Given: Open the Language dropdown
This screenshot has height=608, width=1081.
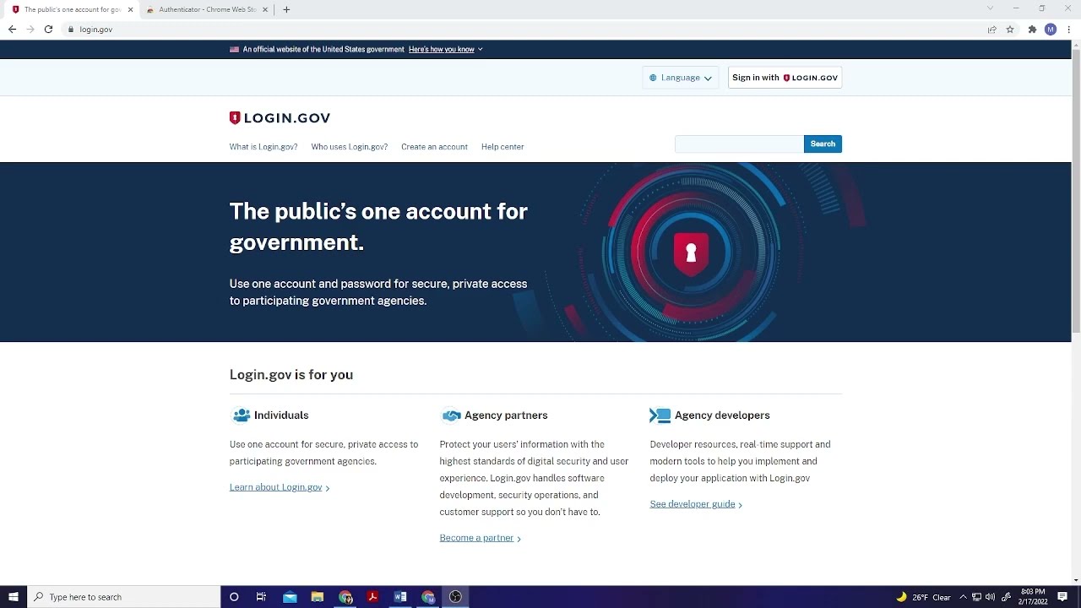Looking at the screenshot, I should [x=681, y=78].
